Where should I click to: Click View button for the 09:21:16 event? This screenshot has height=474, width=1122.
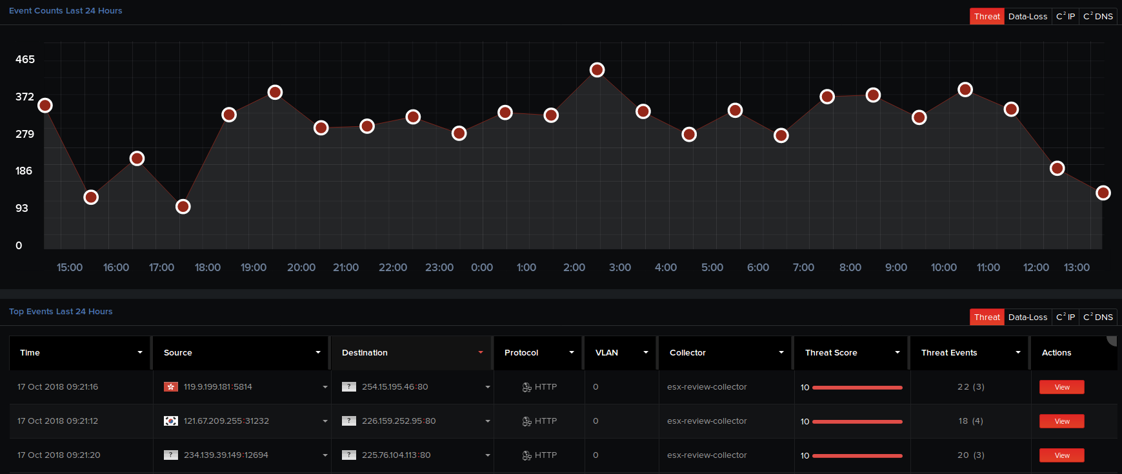[1061, 387]
